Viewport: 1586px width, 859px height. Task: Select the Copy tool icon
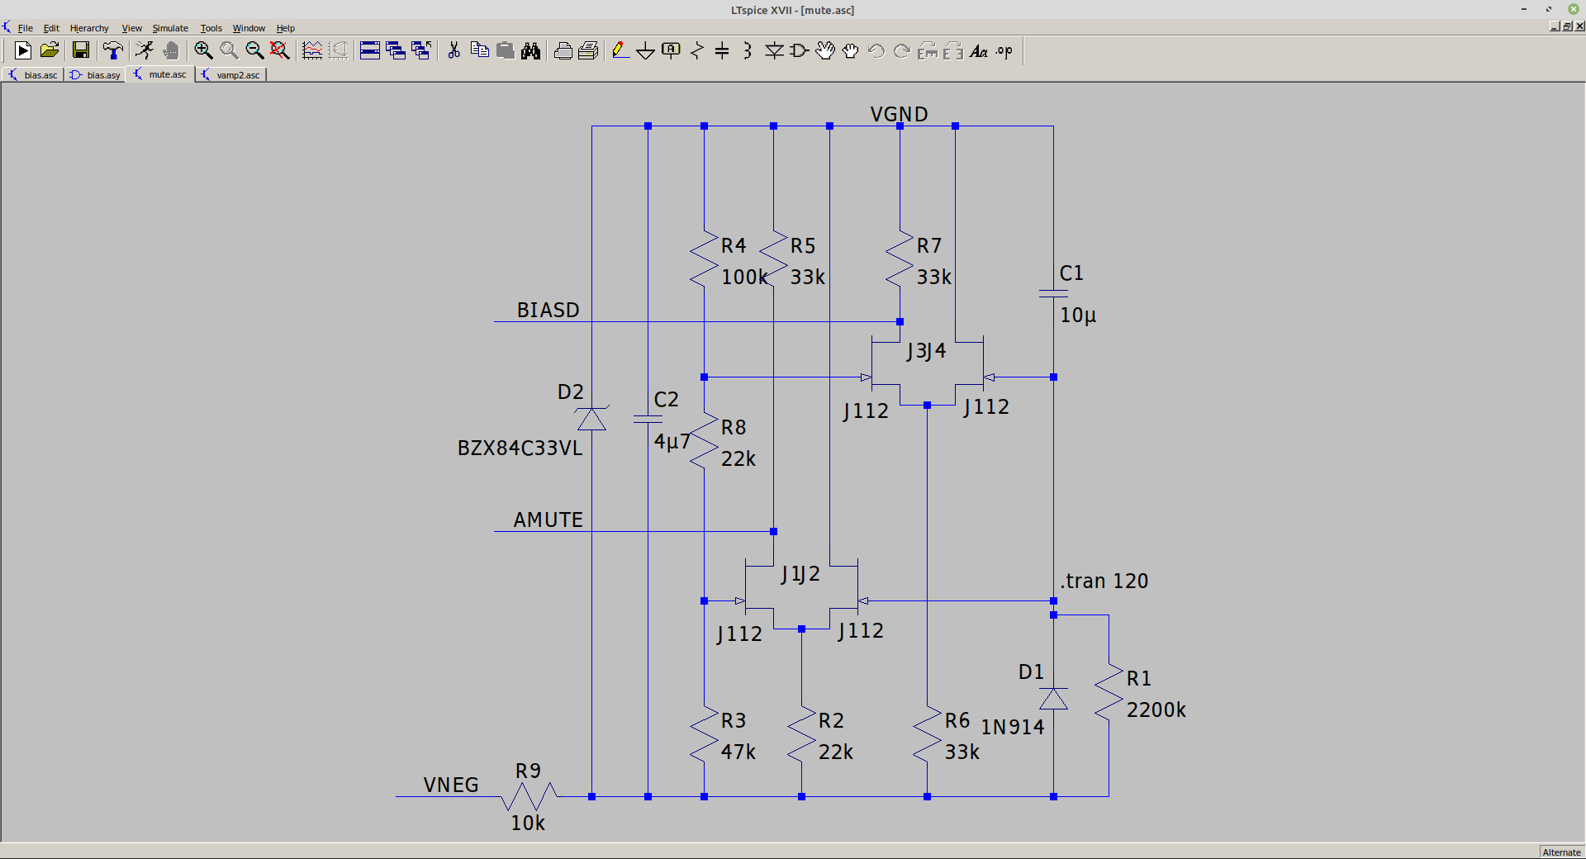pyautogui.click(x=479, y=50)
